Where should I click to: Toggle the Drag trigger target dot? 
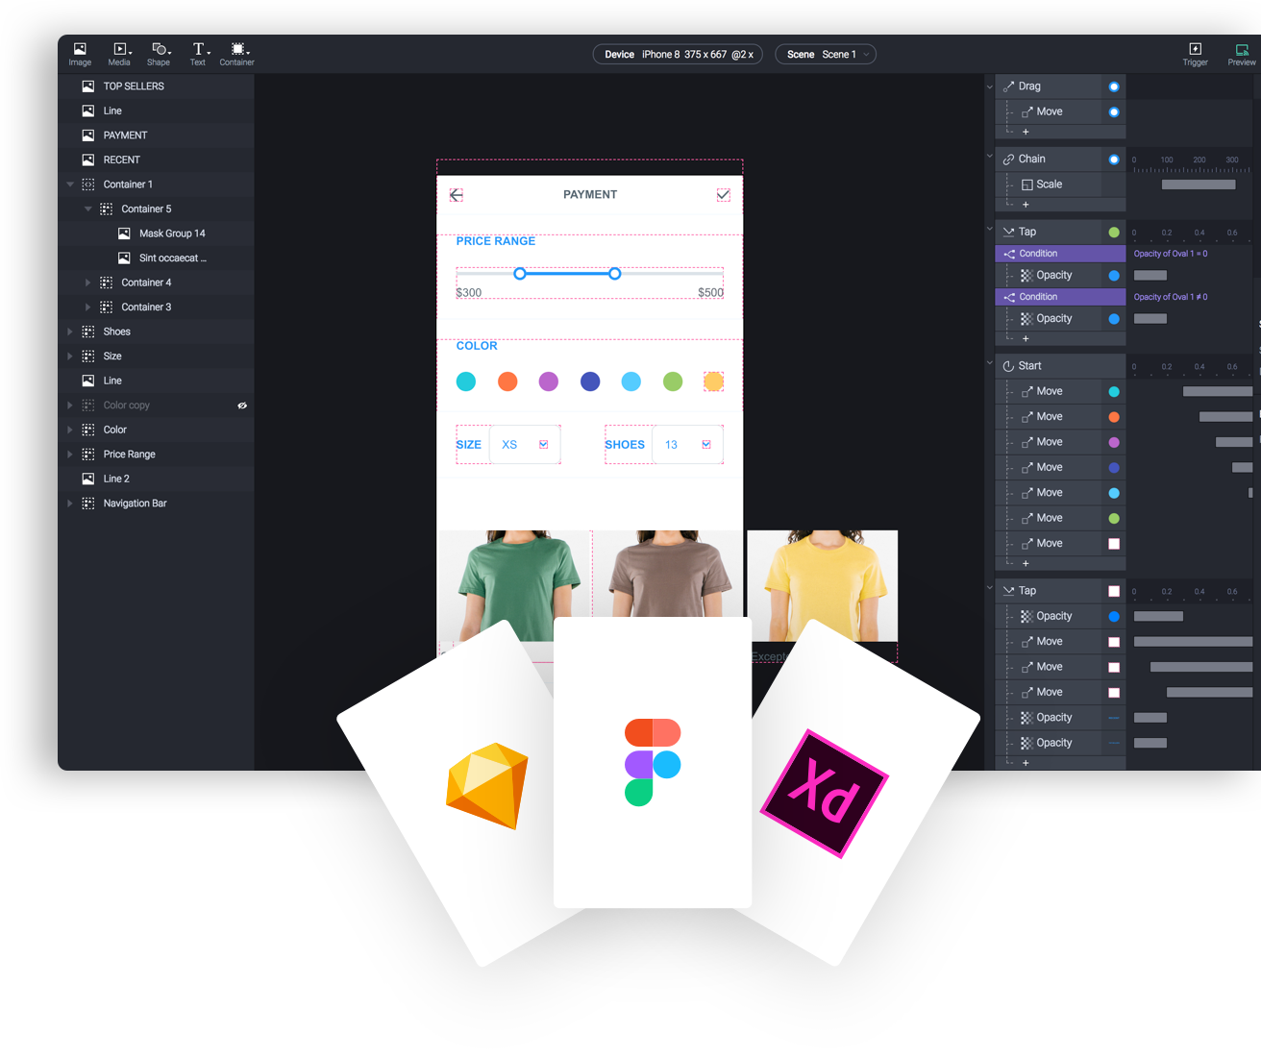pos(1114,86)
